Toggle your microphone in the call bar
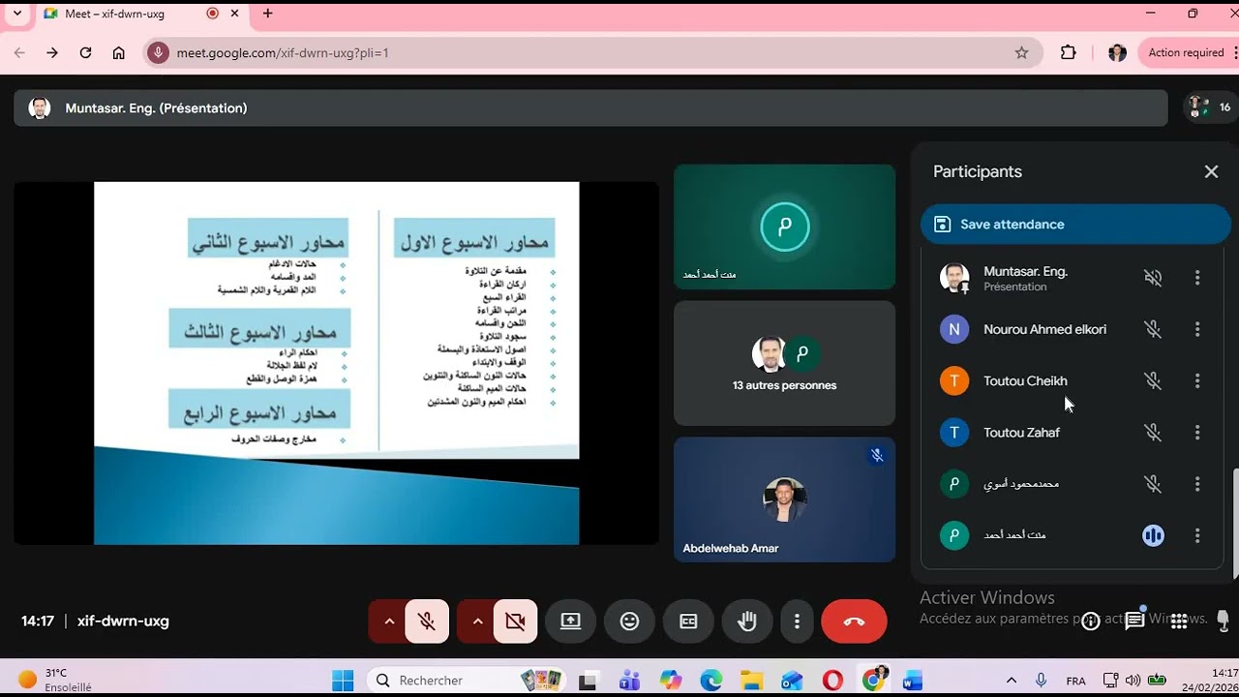Screen dimensions: 1239x697 [427, 621]
